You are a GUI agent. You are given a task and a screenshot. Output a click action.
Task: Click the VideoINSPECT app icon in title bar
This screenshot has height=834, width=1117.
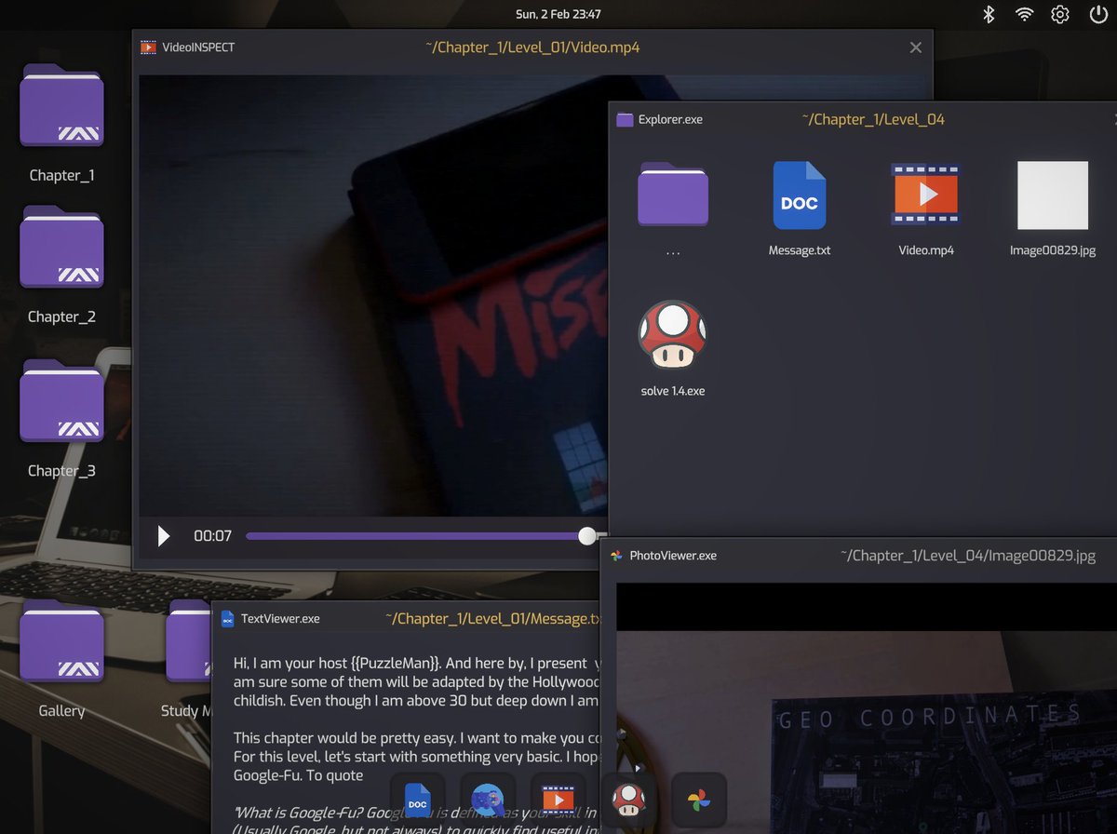tap(148, 47)
